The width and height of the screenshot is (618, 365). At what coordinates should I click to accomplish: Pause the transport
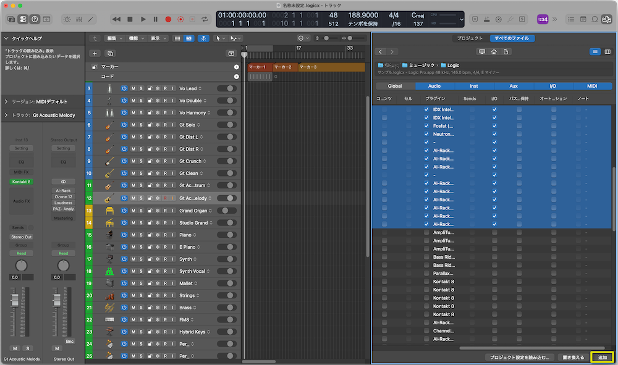156,19
